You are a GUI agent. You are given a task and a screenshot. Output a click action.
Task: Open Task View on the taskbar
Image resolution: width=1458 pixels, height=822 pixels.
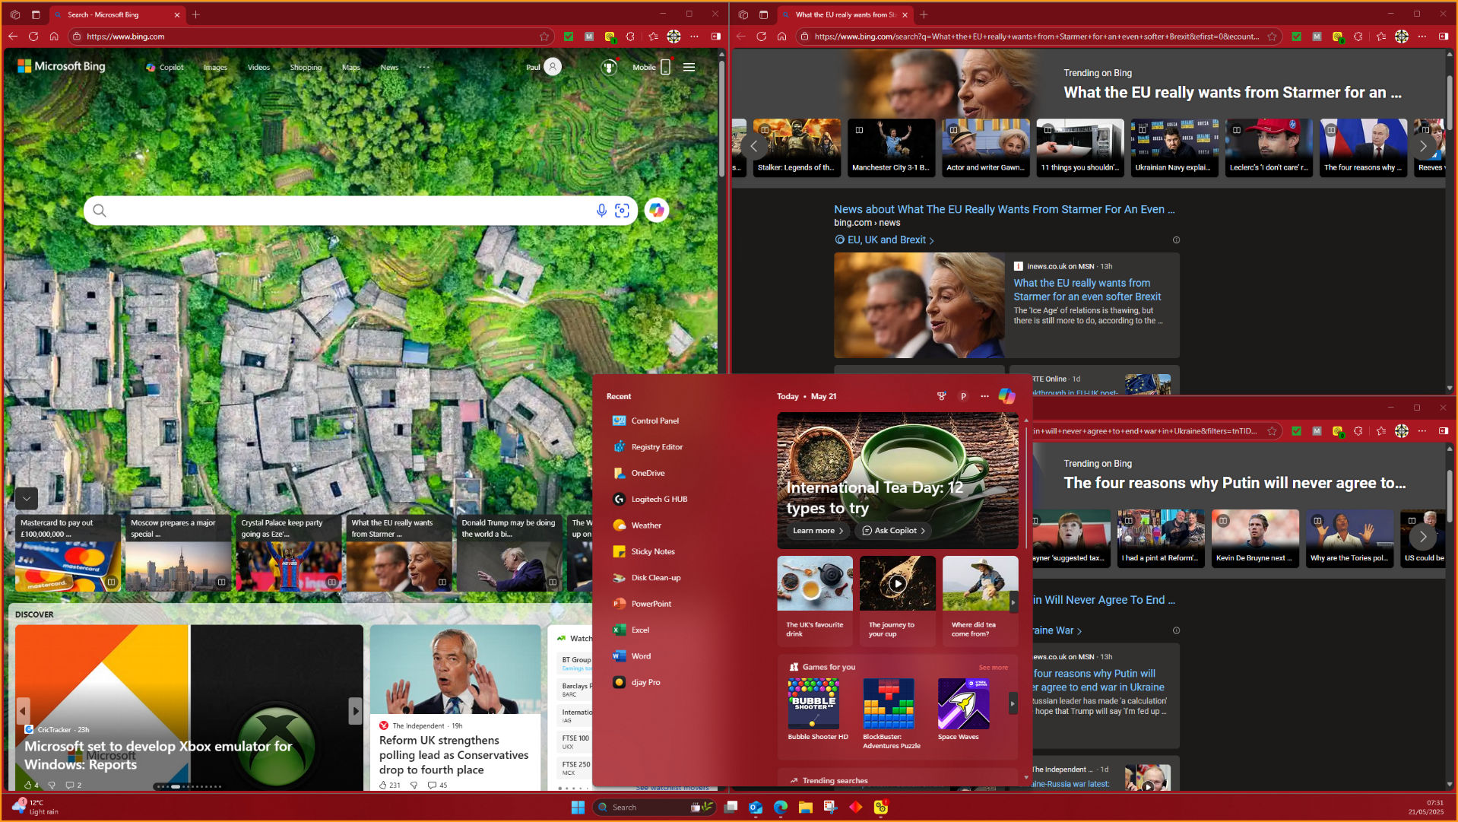[x=731, y=808]
